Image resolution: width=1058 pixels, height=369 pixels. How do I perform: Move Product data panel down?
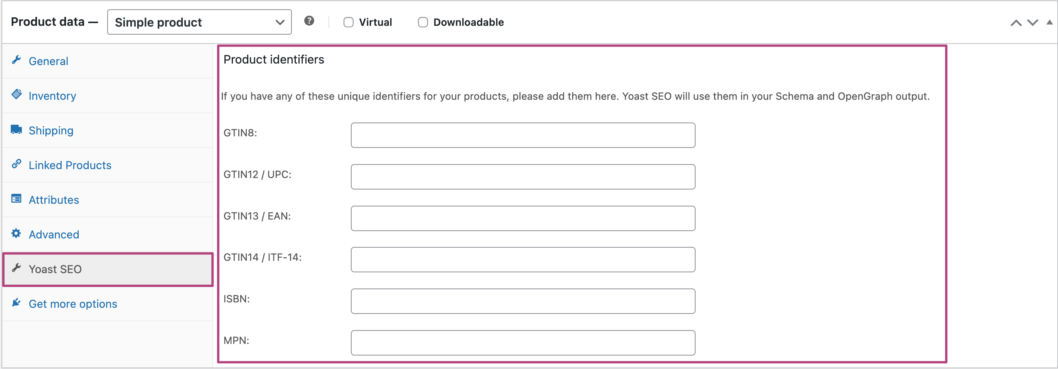click(x=1033, y=23)
